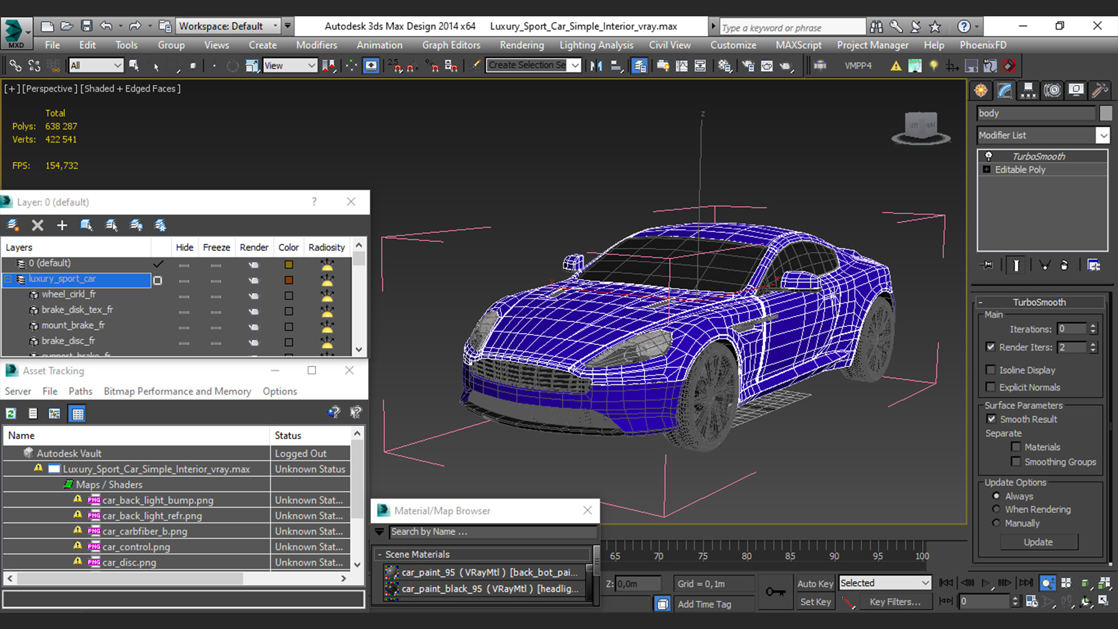Viewport: 1118px width, 629px height.
Task: Click Refresh icon in Asset Tracking
Action: 10,414
